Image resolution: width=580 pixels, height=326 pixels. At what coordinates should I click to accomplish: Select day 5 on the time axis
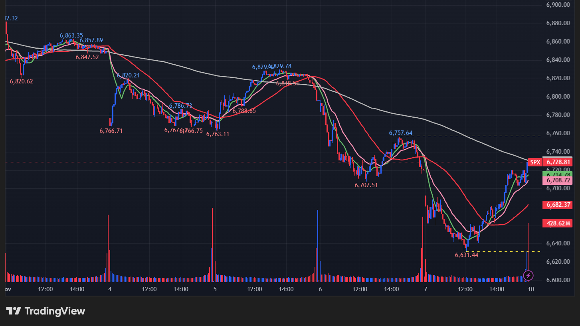[215, 289]
